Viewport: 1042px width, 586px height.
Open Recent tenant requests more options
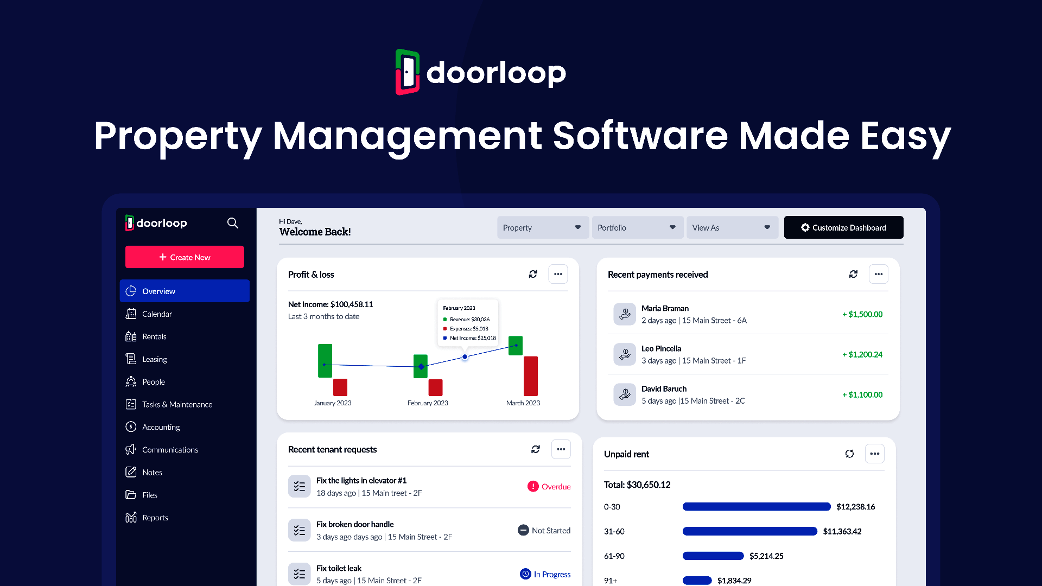tap(561, 449)
